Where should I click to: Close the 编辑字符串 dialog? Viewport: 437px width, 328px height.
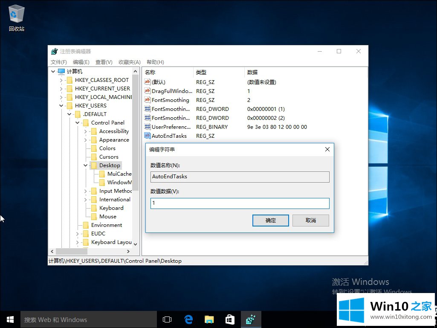tap(327, 149)
